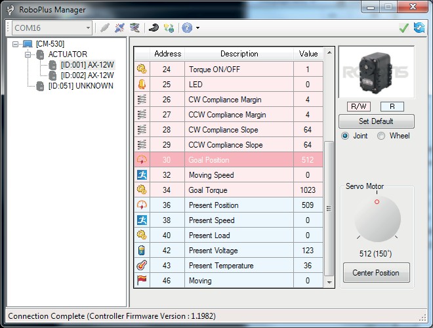433x328 pixels.
Task: Select the Wheel radio button
Action: click(x=381, y=136)
